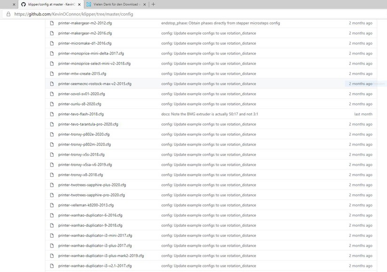Open printer-monoprice-mini-delta-2017.cfg file

pos(91,53)
